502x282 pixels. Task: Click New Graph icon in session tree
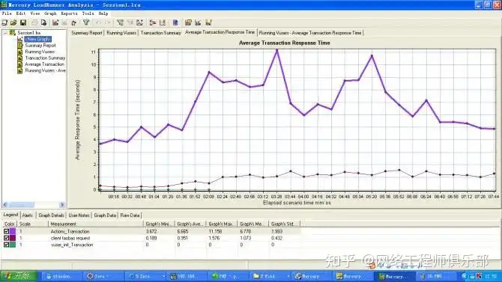pos(20,39)
